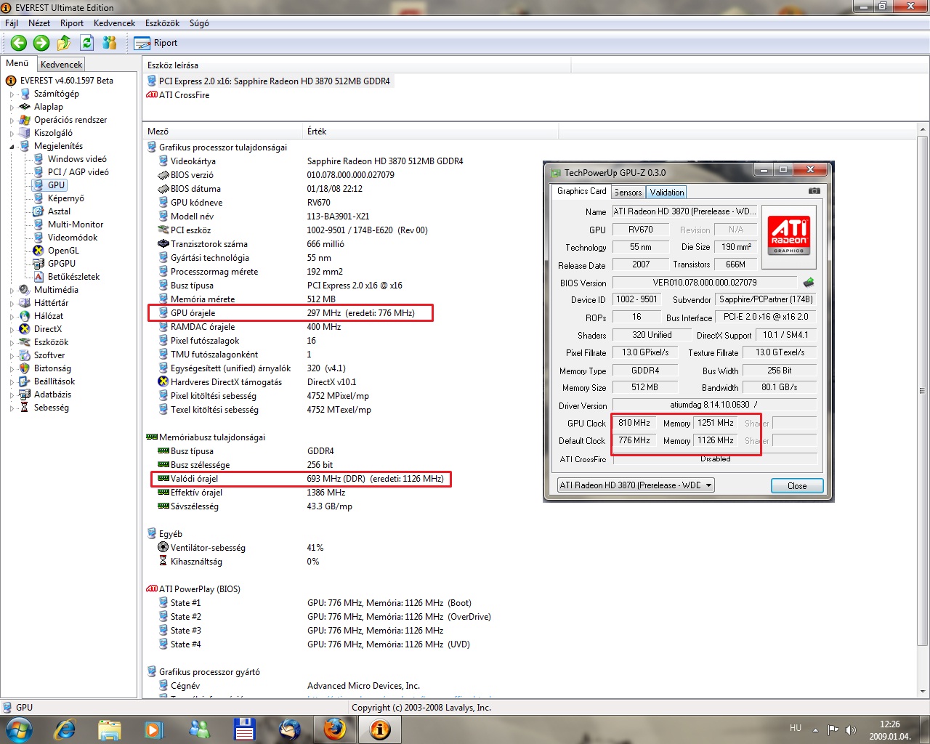
Task: Click the GPU-Z GPU Clock 810 MHz field
Action: (634, 423)
